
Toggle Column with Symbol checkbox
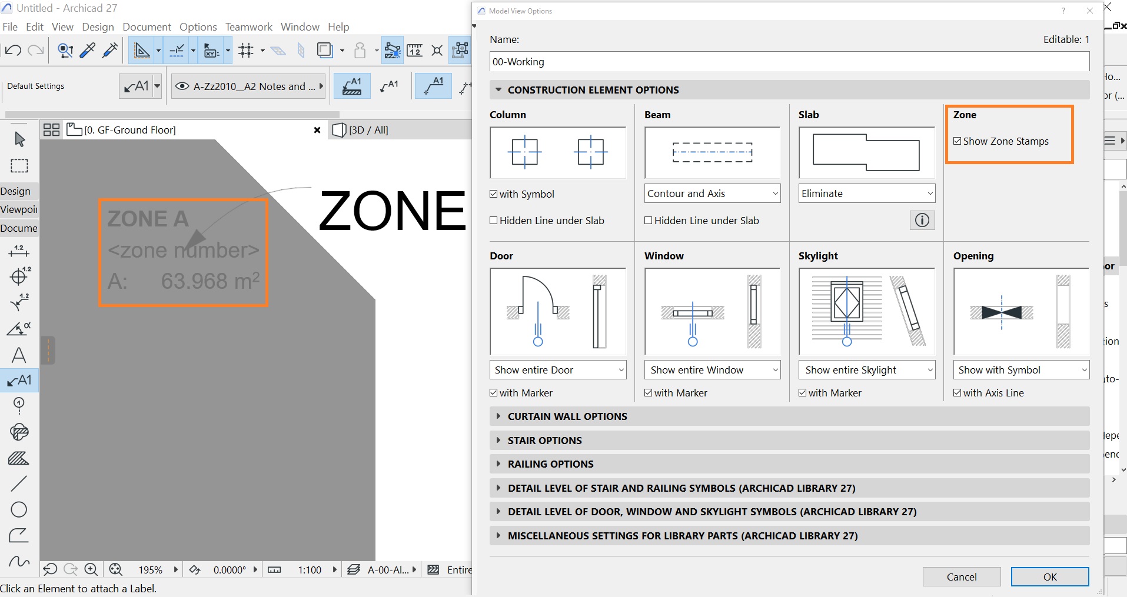point(494,194)
